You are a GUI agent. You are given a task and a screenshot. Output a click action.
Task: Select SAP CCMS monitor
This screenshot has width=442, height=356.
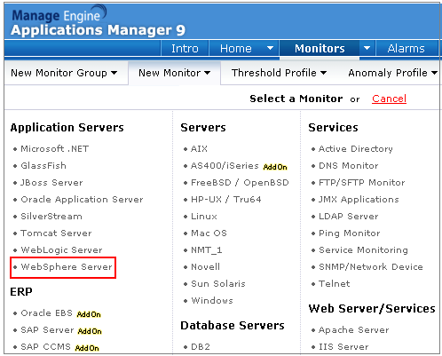pos(45,347)
